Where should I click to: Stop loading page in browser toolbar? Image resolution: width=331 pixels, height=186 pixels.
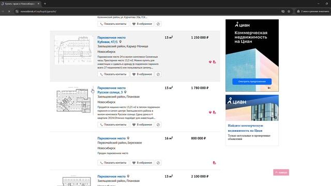(9, 11)
